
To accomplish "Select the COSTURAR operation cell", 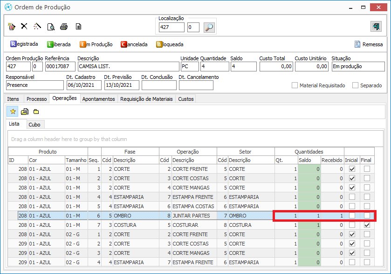I will click(194, 225).
